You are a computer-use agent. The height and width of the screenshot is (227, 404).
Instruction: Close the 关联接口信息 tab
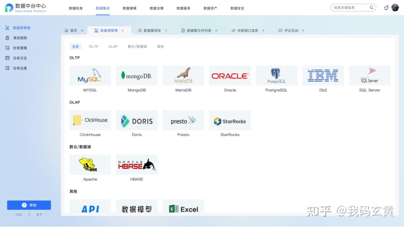263,31
